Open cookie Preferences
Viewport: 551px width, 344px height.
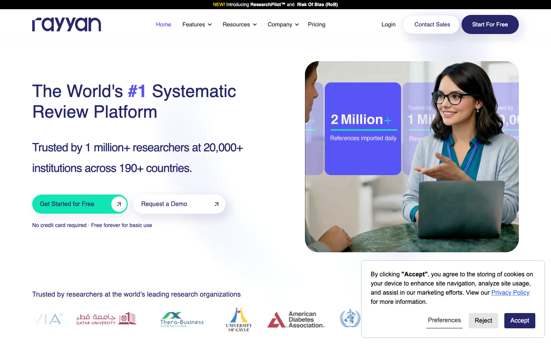pos(444,320)
